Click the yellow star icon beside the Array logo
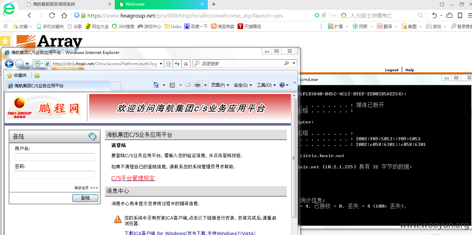 [x=5, y=41]
